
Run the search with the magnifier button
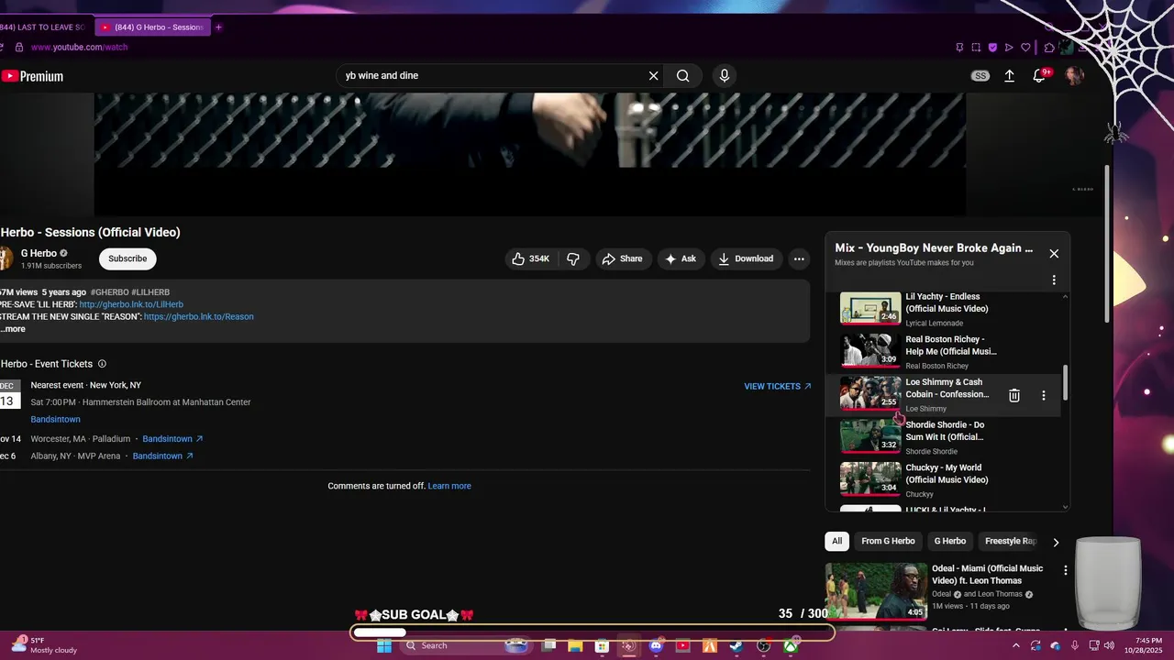683,76
